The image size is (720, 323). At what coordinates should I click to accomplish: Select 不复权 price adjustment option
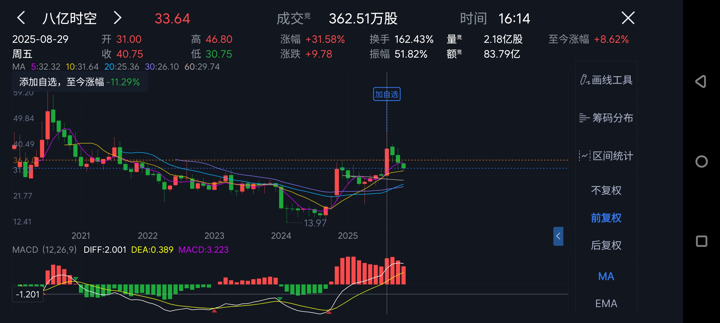point(606,191)
